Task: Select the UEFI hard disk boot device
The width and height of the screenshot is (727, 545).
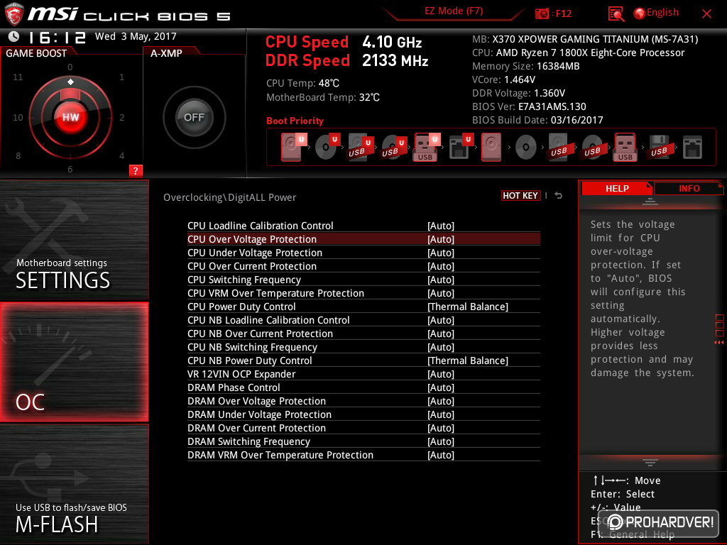Action: point(293,147)
